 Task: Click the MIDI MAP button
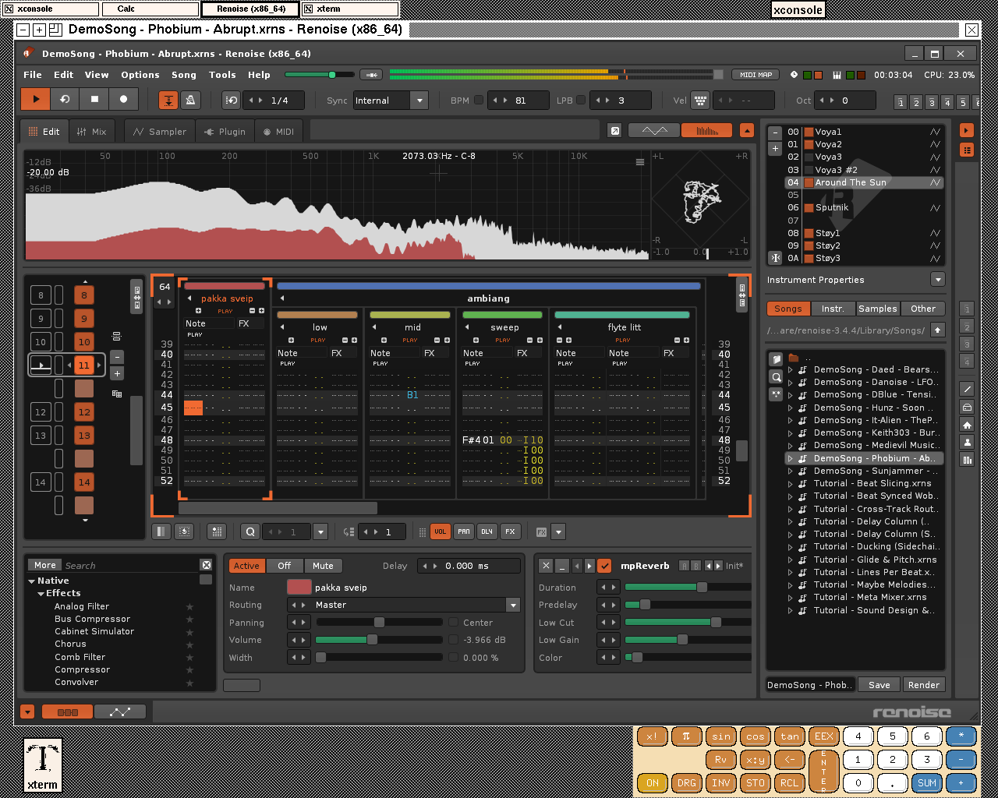tap(756, 75)
